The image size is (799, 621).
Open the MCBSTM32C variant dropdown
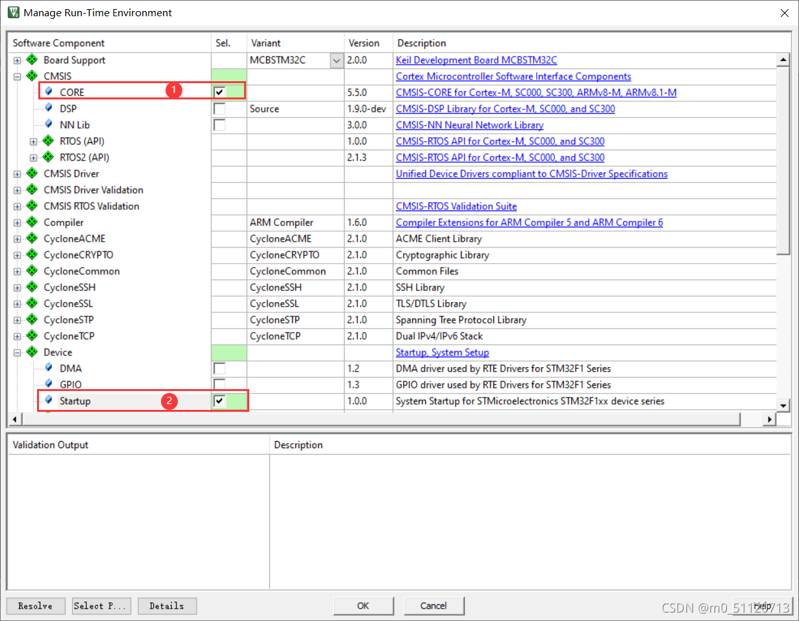click(x=336, y=60)
